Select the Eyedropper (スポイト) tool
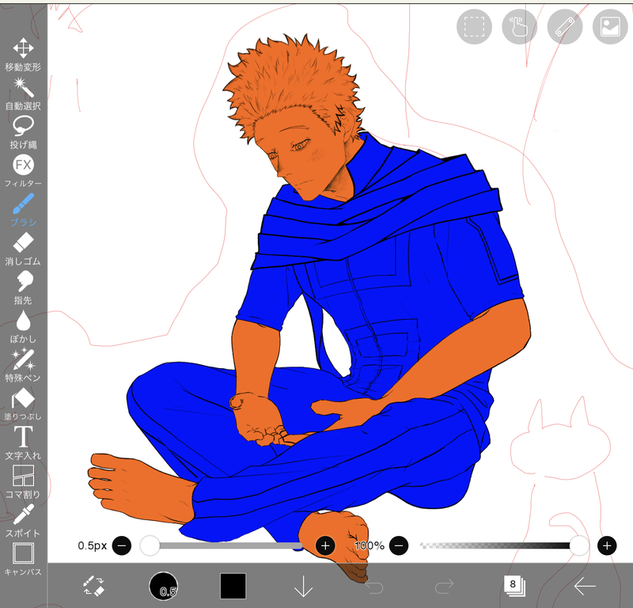 coord(23,520)
